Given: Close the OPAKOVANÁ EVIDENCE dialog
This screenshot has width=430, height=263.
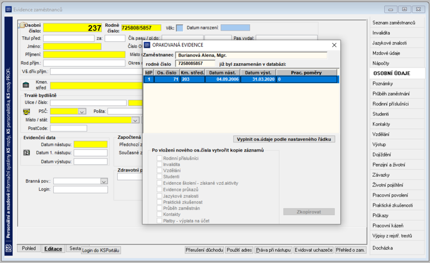Looking at the screenshot, I should click(x=334, y=45).
